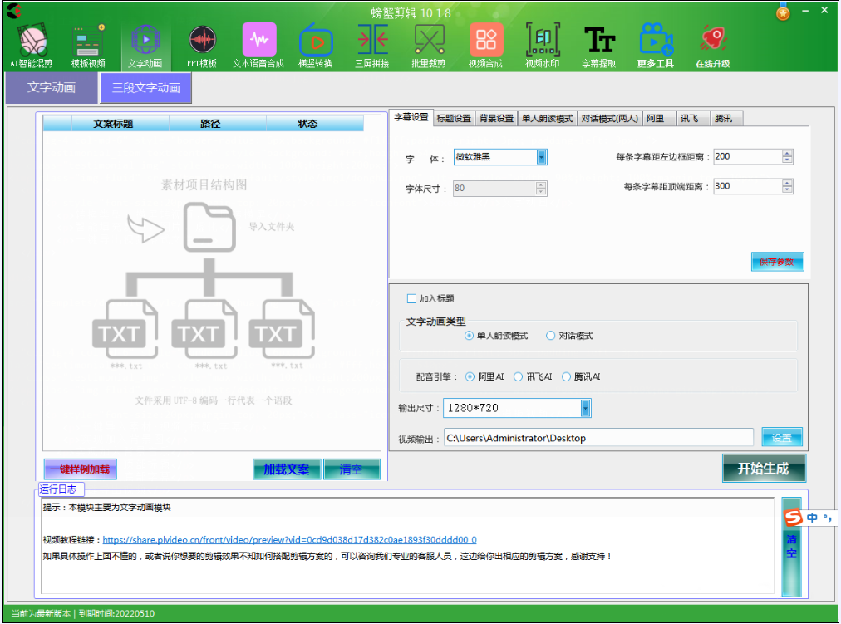The width and height of the screenshot is (841, 624).
Task: Open the 1280*720 output size dropdown
Action: [x=584, y=407]
